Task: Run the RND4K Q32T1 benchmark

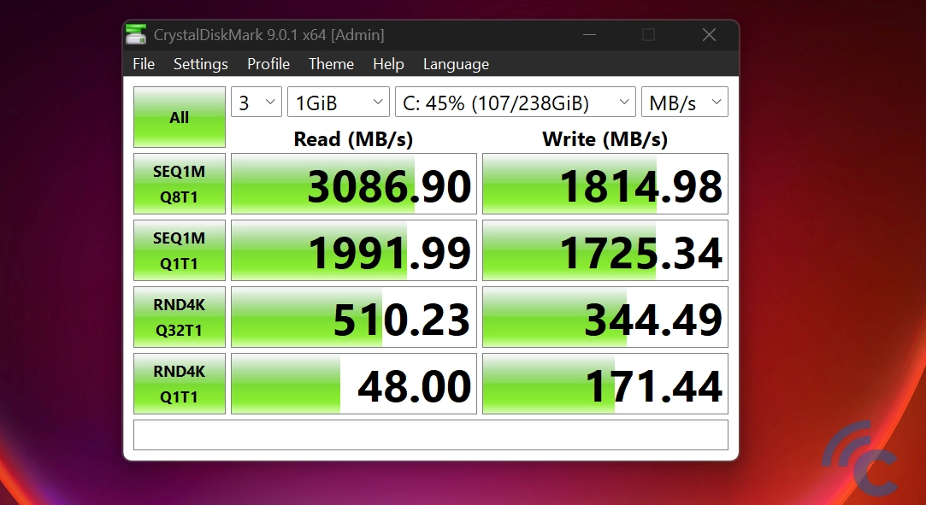Action: (180, 317)
